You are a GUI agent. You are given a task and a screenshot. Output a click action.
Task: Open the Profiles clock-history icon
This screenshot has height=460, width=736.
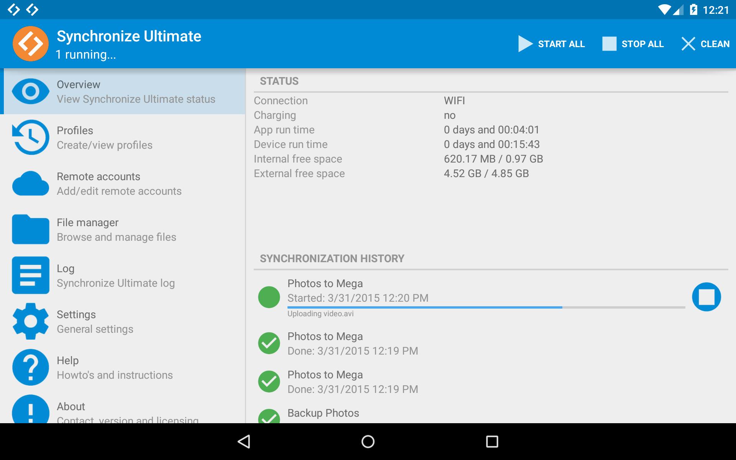[x=31, y=137]
